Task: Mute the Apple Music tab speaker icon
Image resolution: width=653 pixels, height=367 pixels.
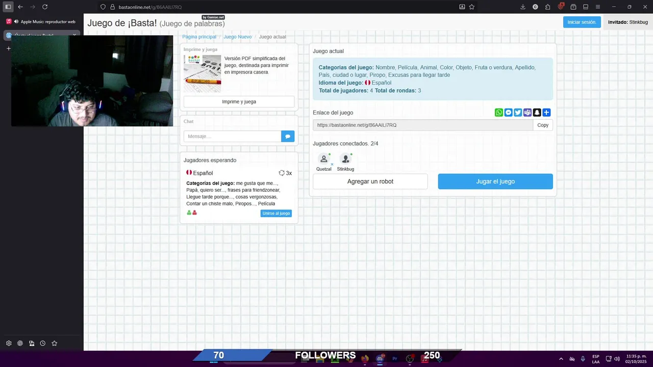Action: point(16,21)
